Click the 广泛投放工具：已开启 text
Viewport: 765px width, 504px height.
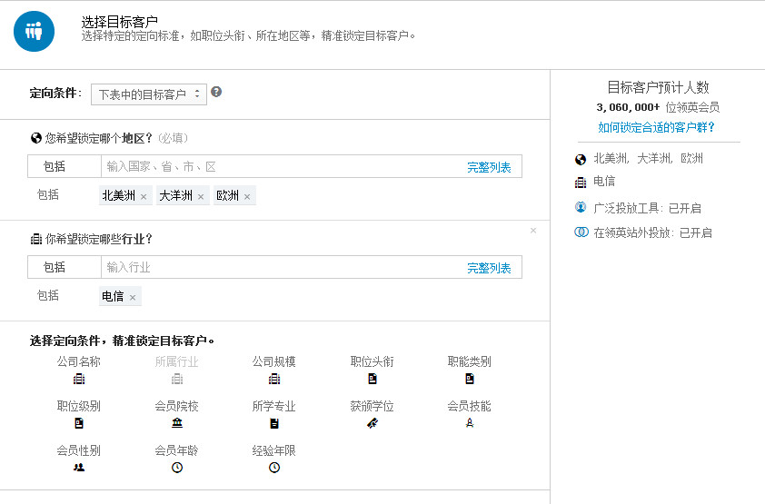[648, 209]
